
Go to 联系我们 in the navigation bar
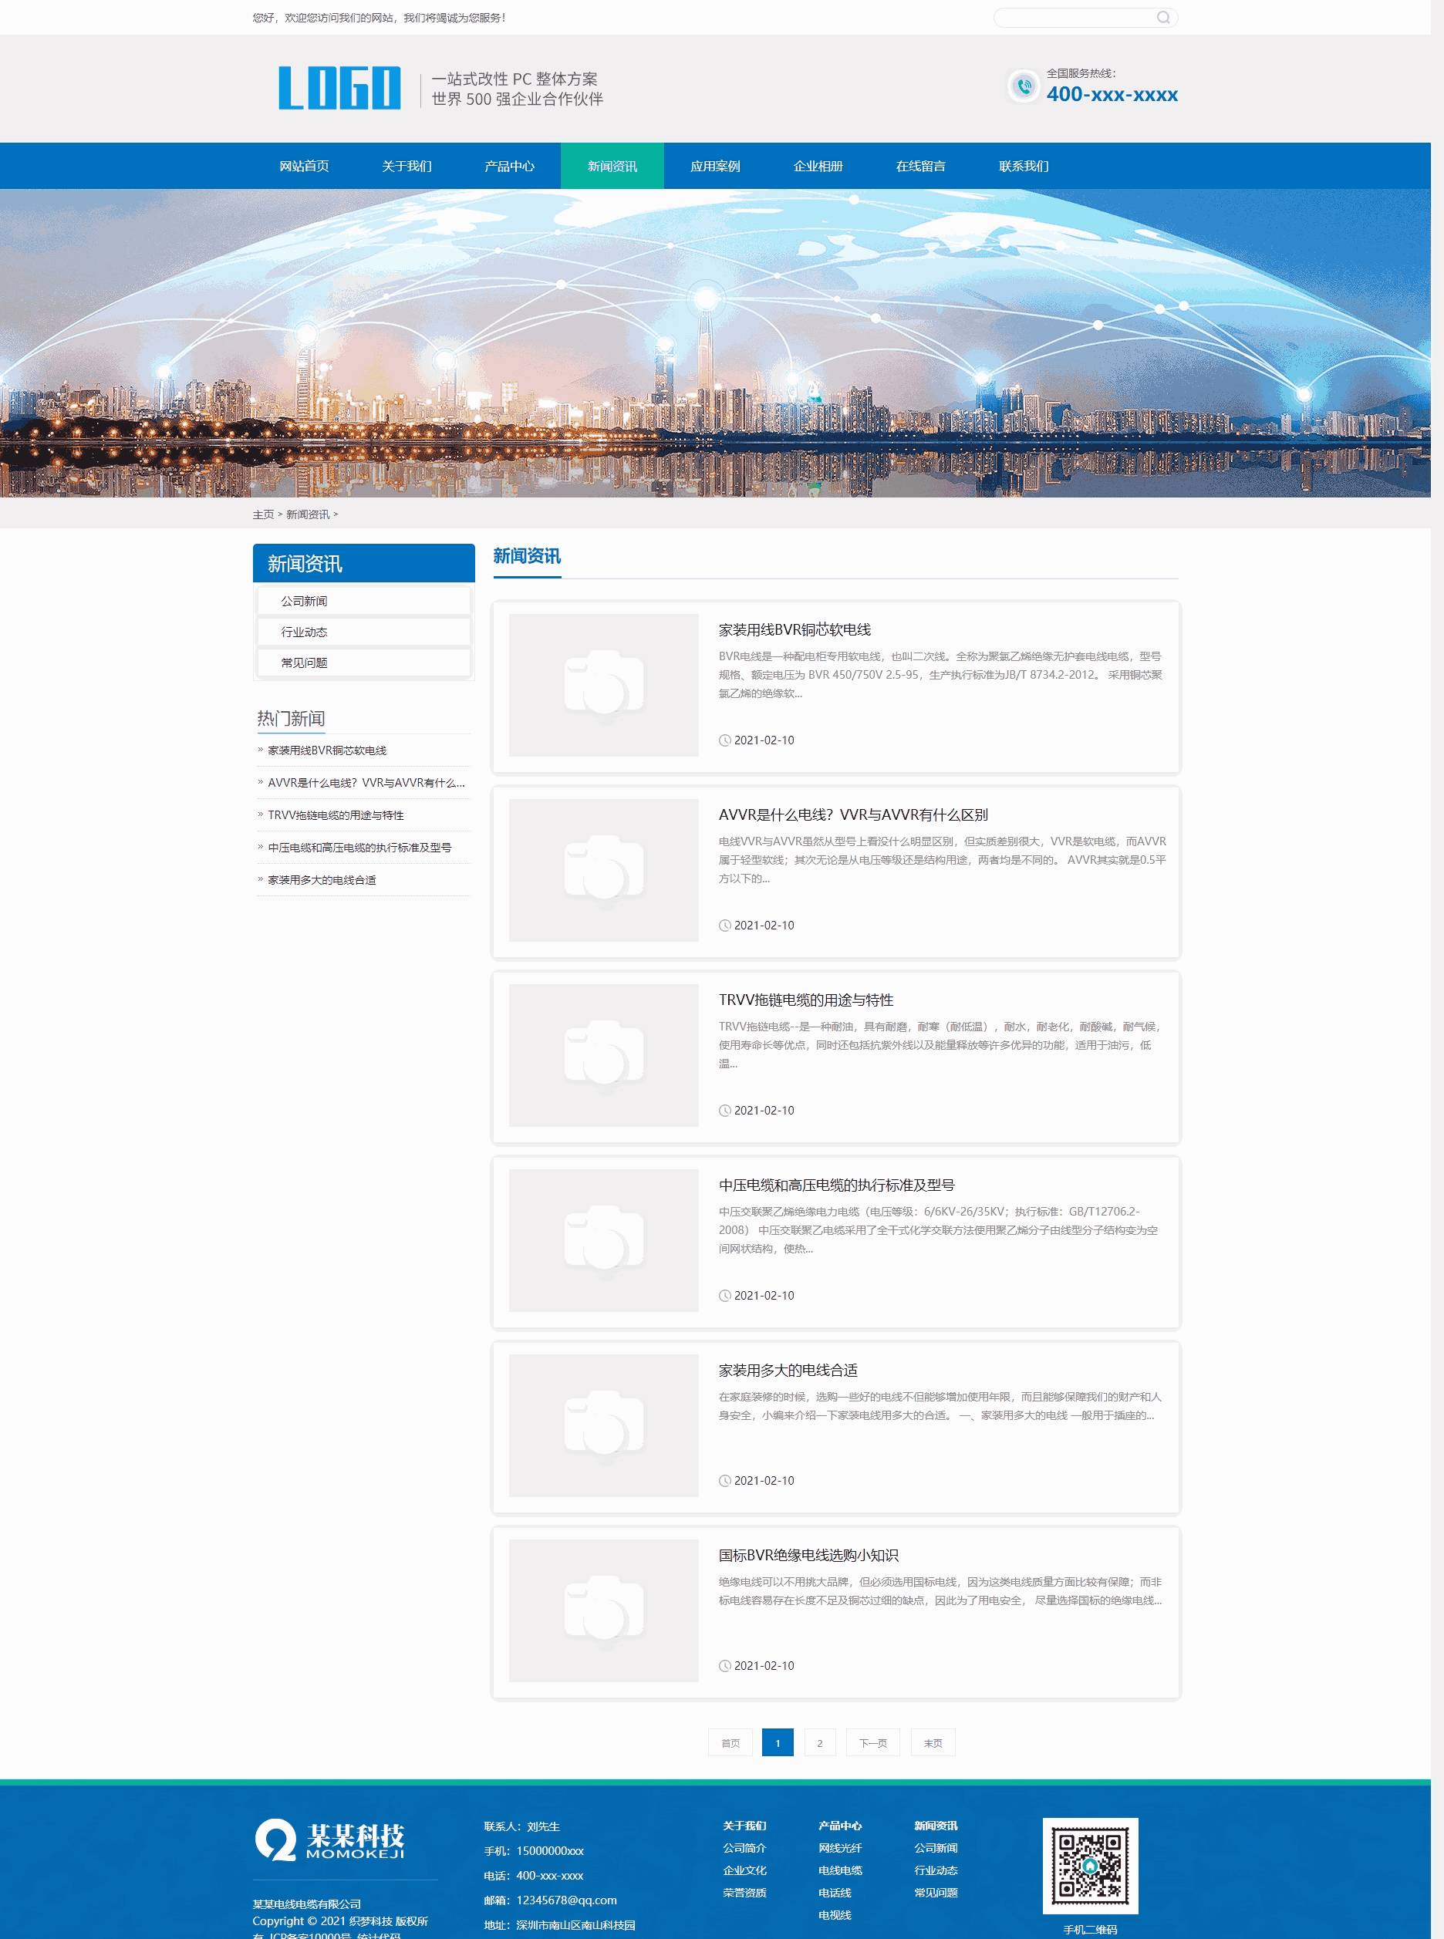[x=1024, y=166]
